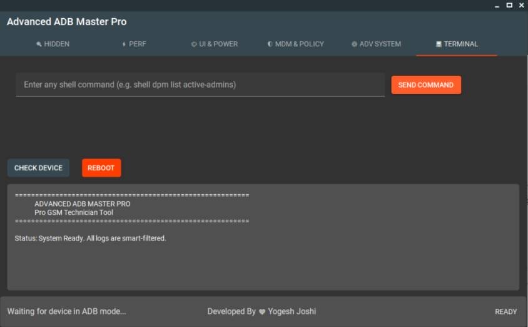Click the log output console area
This screenshot has width=528, height=327.
[263, 237]
